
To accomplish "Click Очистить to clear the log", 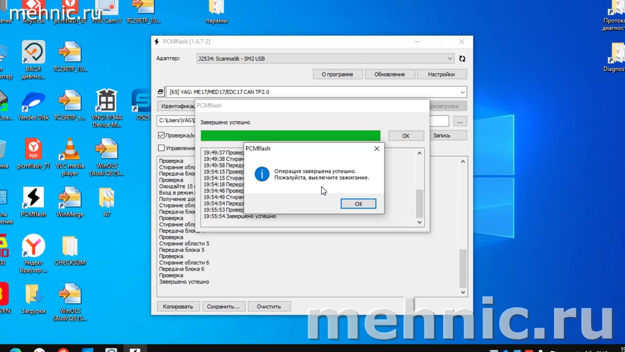I will [269, 307].
